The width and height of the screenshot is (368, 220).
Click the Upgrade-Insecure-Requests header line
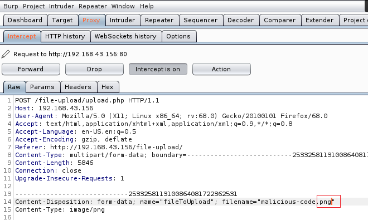(70, 178)
